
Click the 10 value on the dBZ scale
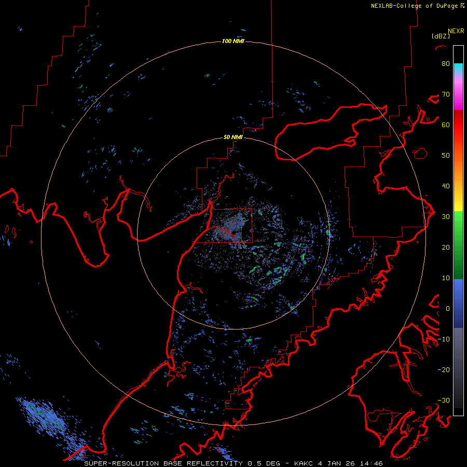pos(446,278)
